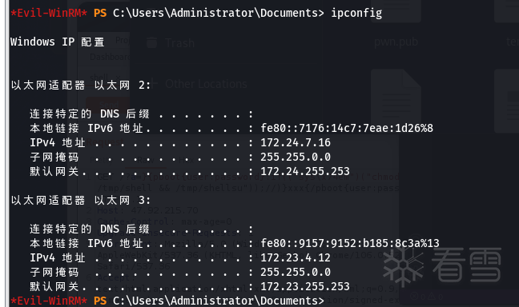Switch to the Pretty request tab
Image resolution: width=519 pixels, height=307 pixels.
point(99,160)
